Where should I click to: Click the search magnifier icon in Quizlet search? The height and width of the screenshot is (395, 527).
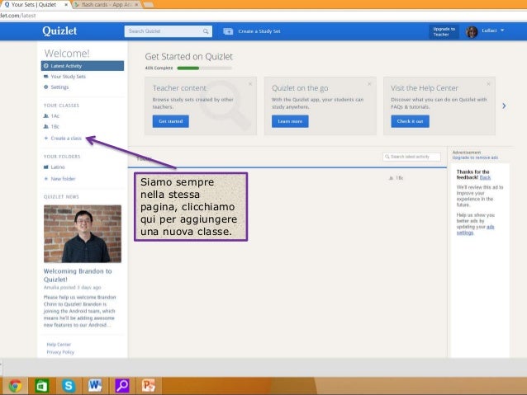(x=206, y=31)
